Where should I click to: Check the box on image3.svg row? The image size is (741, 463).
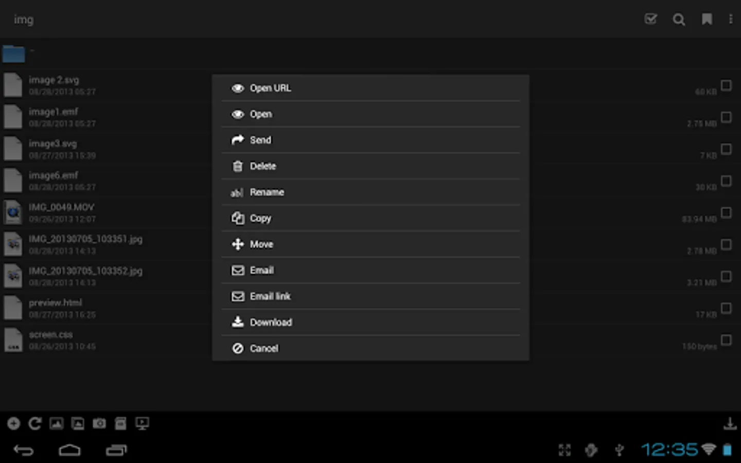(726, 149)
